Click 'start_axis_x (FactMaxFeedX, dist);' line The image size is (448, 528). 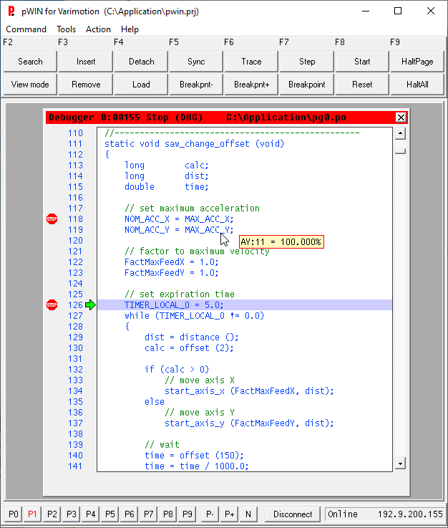249,391
